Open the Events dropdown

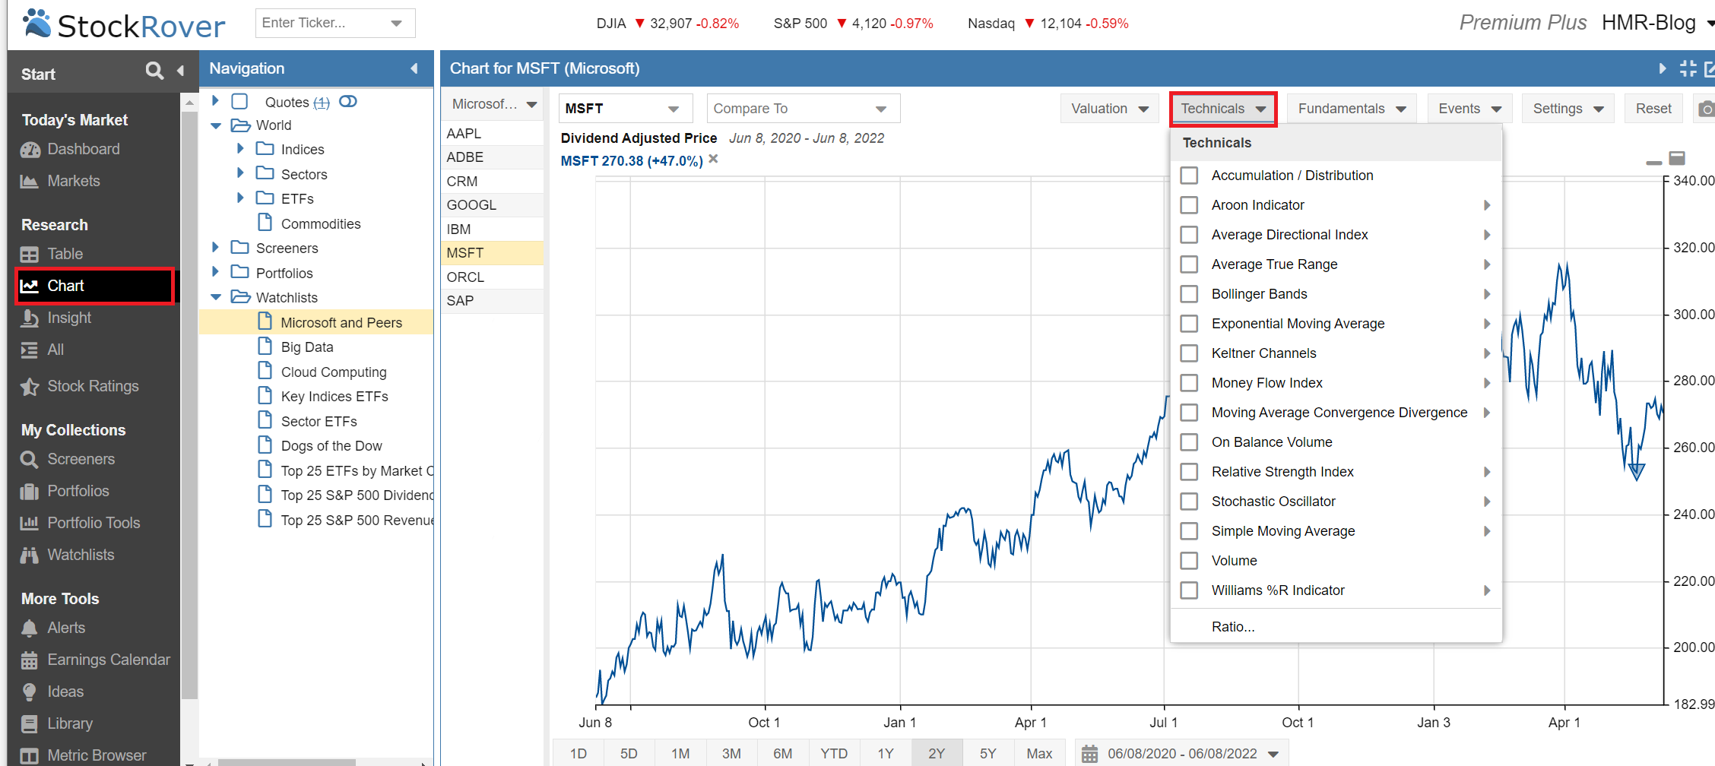[x=1469, y=109]
